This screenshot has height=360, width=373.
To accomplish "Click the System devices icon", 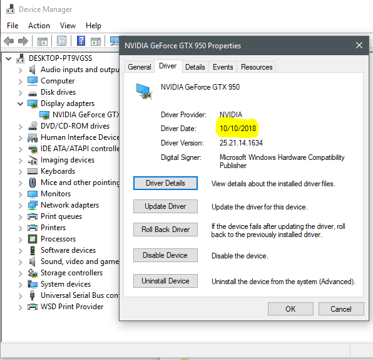I will pos(33,284).
